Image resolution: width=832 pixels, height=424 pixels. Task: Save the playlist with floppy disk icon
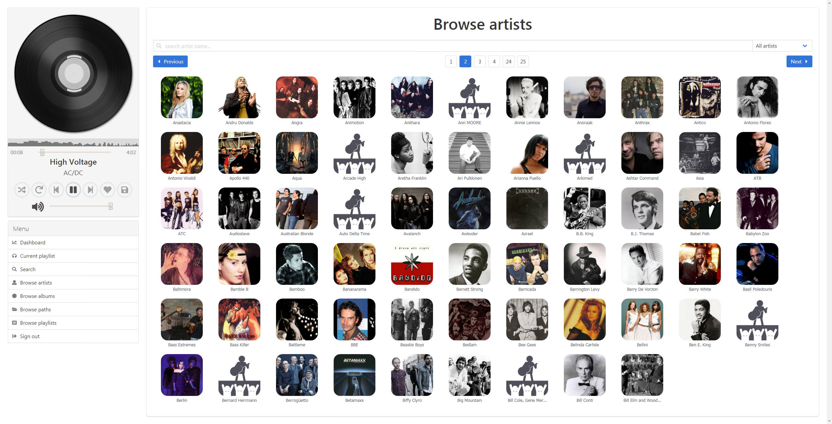(x=125, y=190)
